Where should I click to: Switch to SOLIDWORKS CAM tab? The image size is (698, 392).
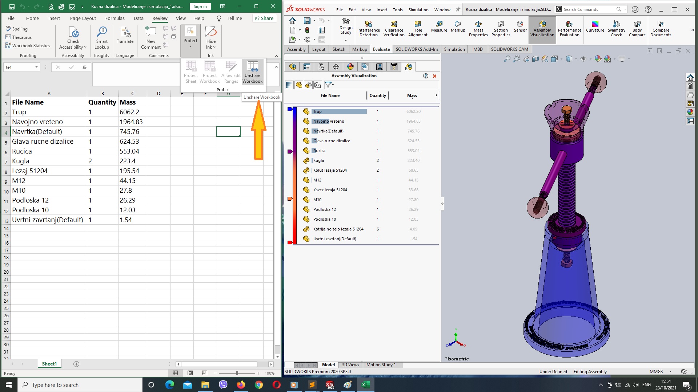tap(509, 49)
